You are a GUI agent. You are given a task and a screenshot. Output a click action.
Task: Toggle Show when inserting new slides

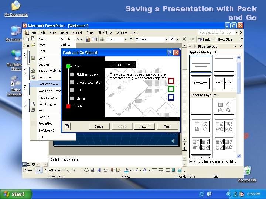[191, 161]
